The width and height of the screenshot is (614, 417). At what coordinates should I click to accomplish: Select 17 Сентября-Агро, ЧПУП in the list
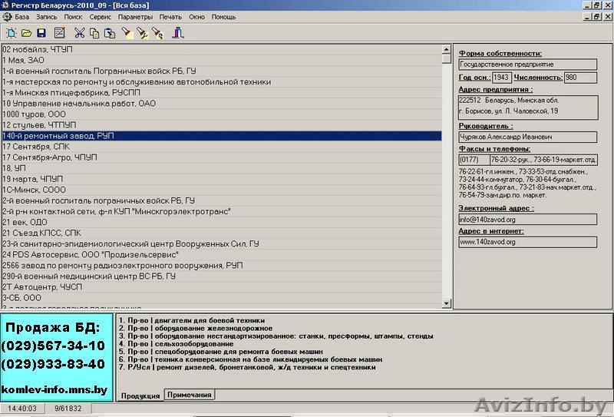50,157
